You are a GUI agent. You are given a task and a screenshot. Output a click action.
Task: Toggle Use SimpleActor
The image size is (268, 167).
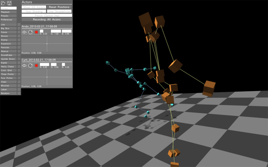tap(59, 11)
